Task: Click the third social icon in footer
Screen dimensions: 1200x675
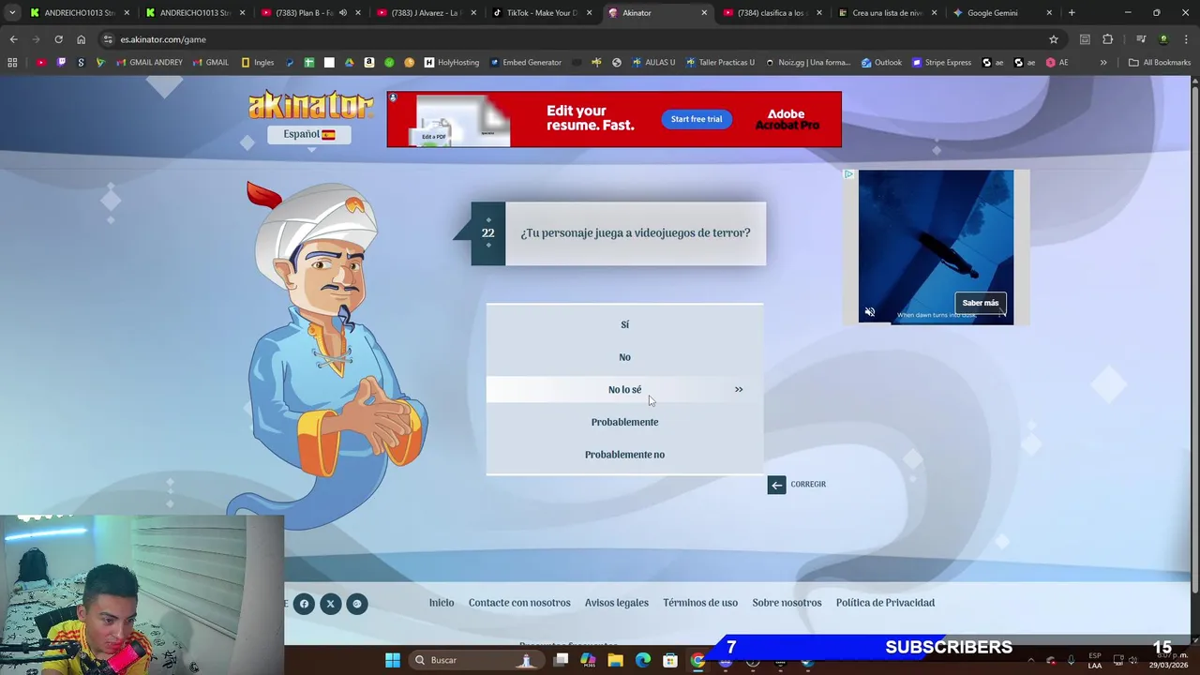Action: coord(356,604)
